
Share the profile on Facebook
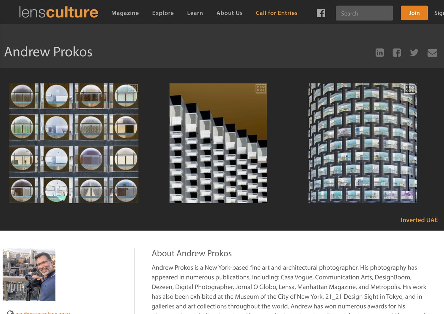[x=397, y=52]
